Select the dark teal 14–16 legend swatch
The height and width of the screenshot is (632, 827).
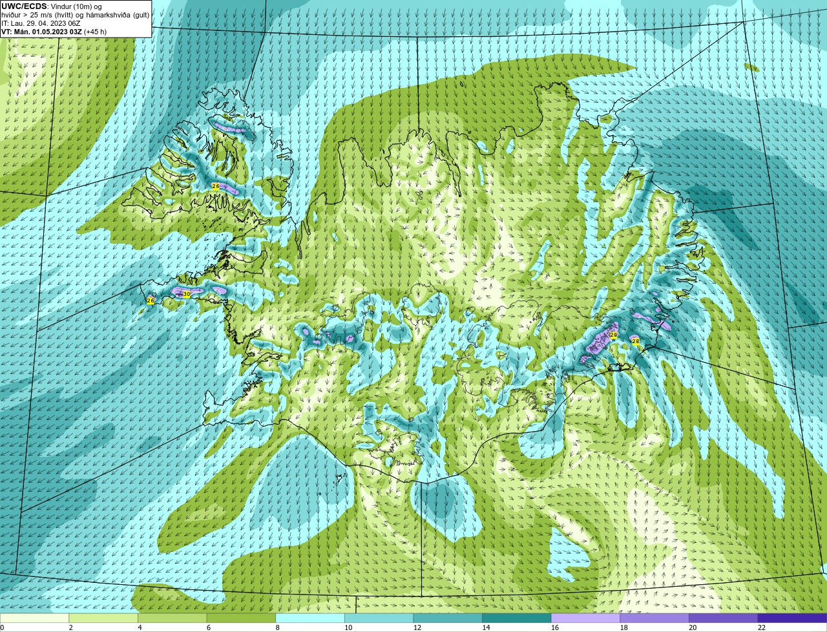[517, 618]
